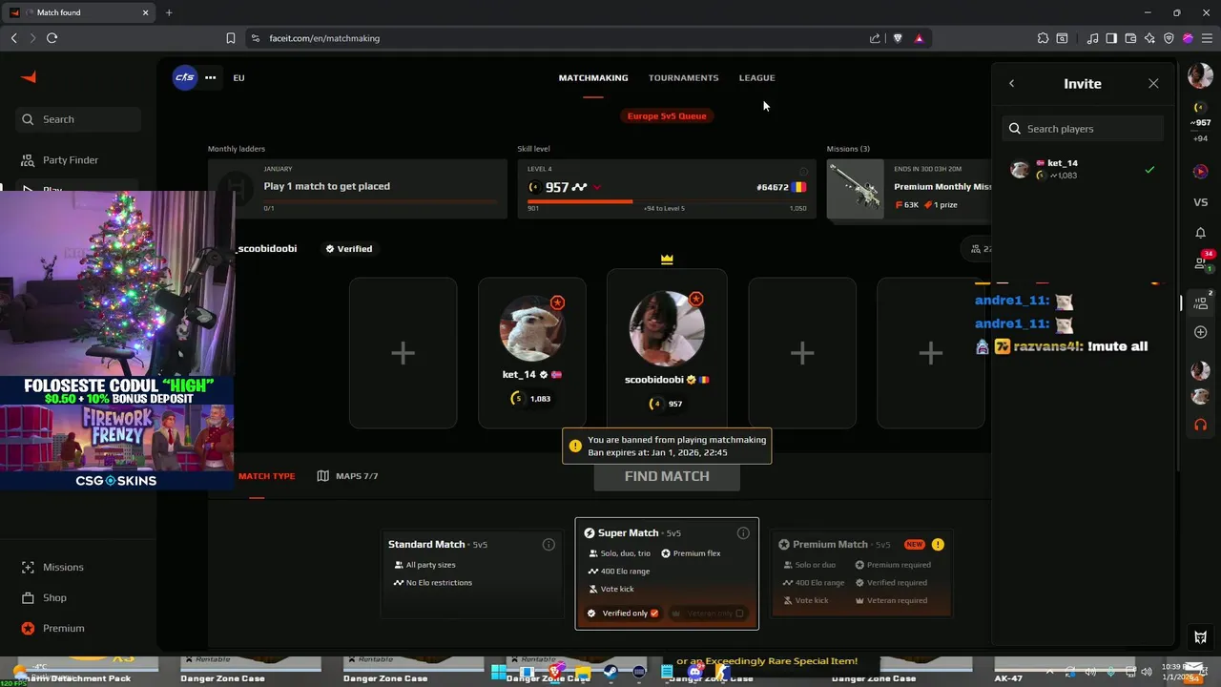This screenshot has width=1221, height=687.
Task: Focus the Search players field
Action: (1083, 129)
